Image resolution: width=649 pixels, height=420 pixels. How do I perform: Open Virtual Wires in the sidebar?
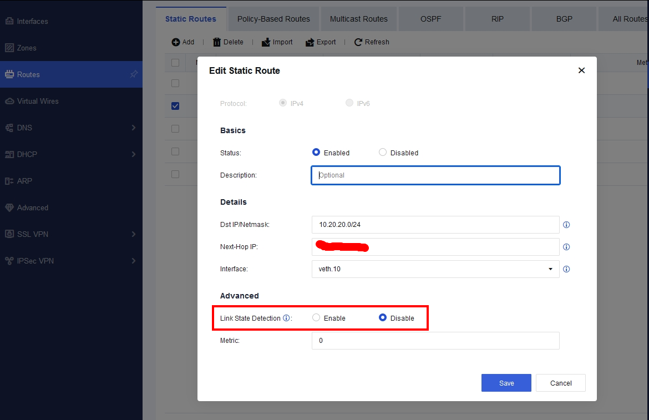pyautogui.click(x=71, y=101)
